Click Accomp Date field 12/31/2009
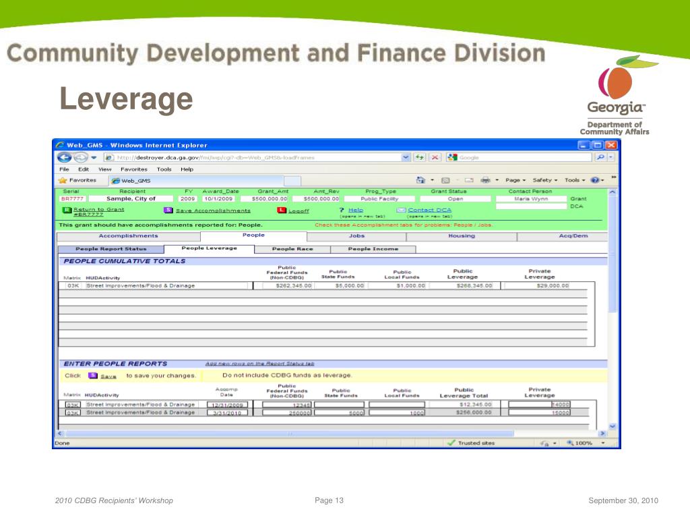This screenshot has width=690, height=518. 228,405
